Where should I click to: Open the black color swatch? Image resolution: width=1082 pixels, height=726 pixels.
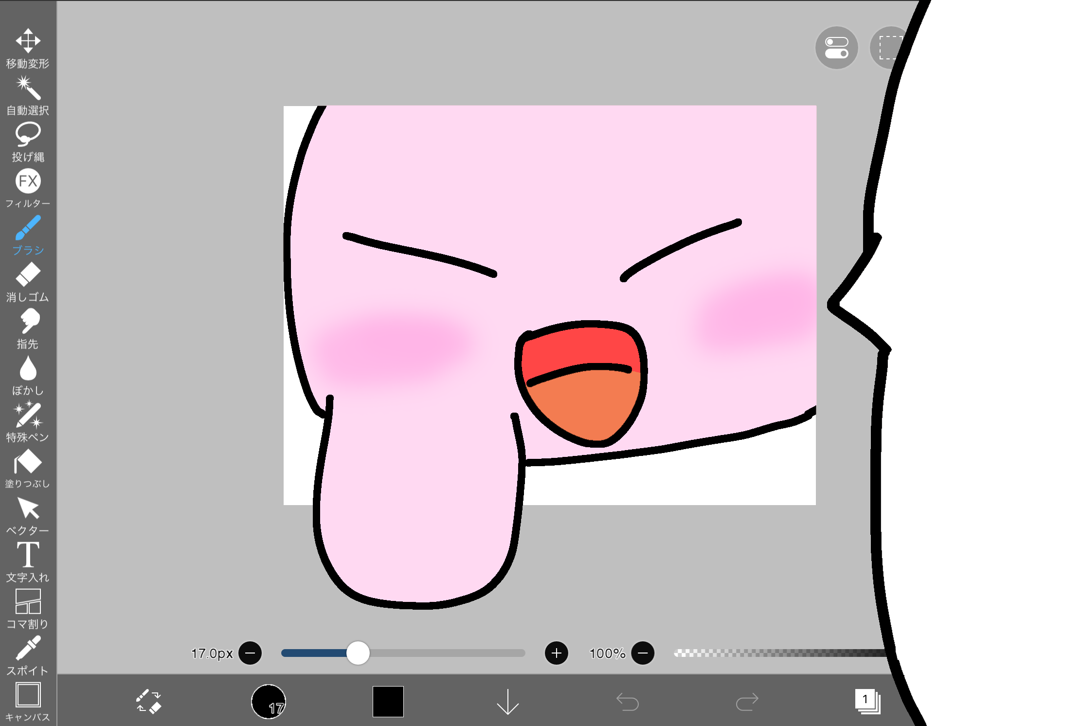(388, 701)
